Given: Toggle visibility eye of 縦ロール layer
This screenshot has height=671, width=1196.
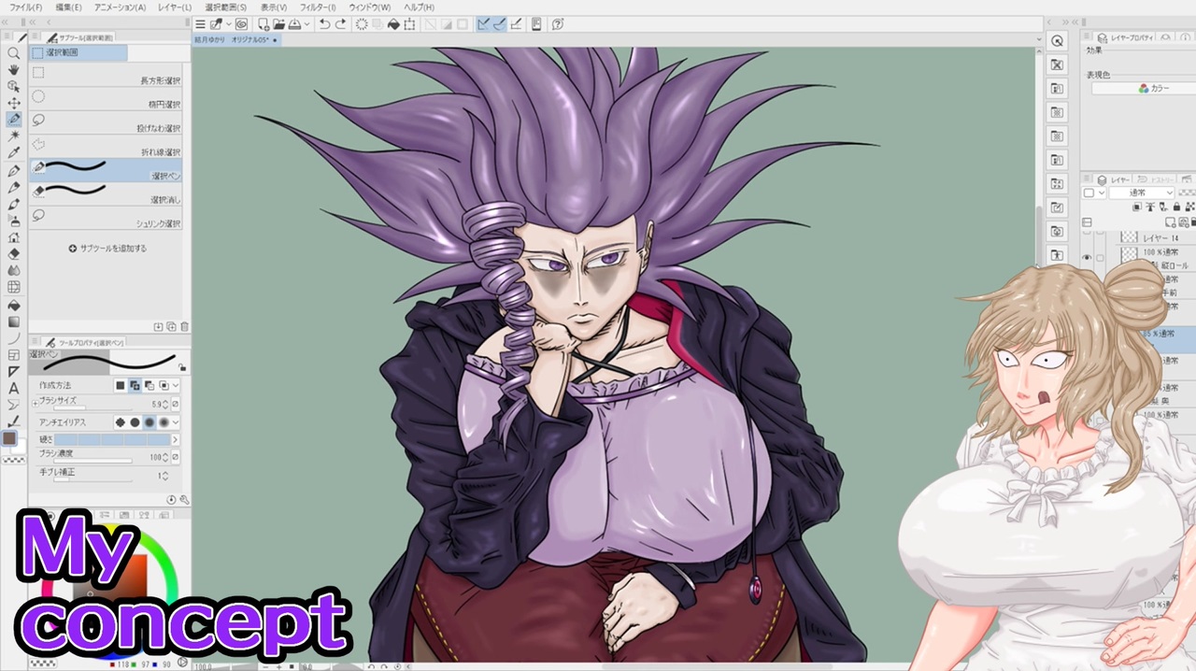Looking at the screenshot, I should tap(1087, 258).
